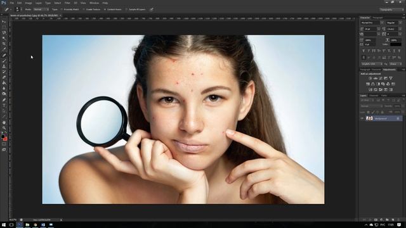
Task: Choose the Create Texture radio option
Action: 91,9
